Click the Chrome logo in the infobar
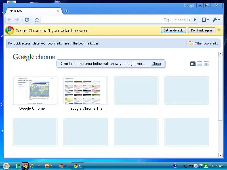The image size is (227, 170). click(10, 30)
